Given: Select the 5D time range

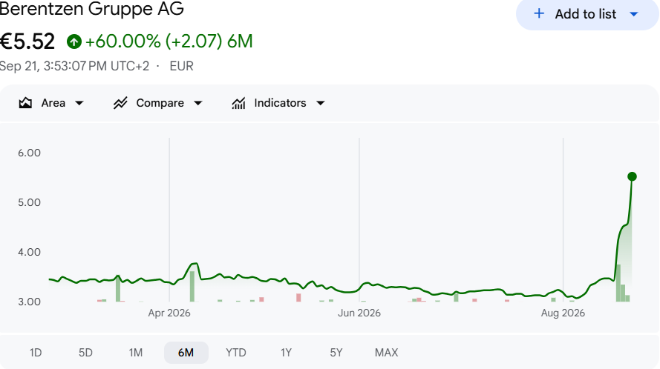Looking at the screenshot, I should pos(85,353).
